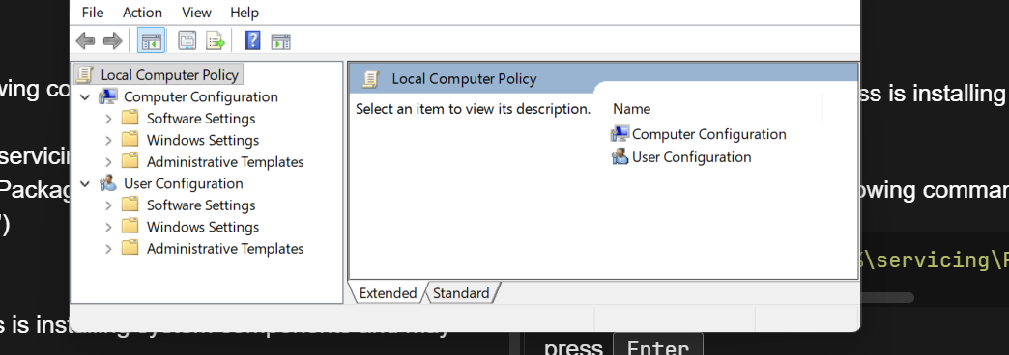Click the Back arrow toolbar icon
This screenshot has height=355, width=1009.
tap(85, 41)
